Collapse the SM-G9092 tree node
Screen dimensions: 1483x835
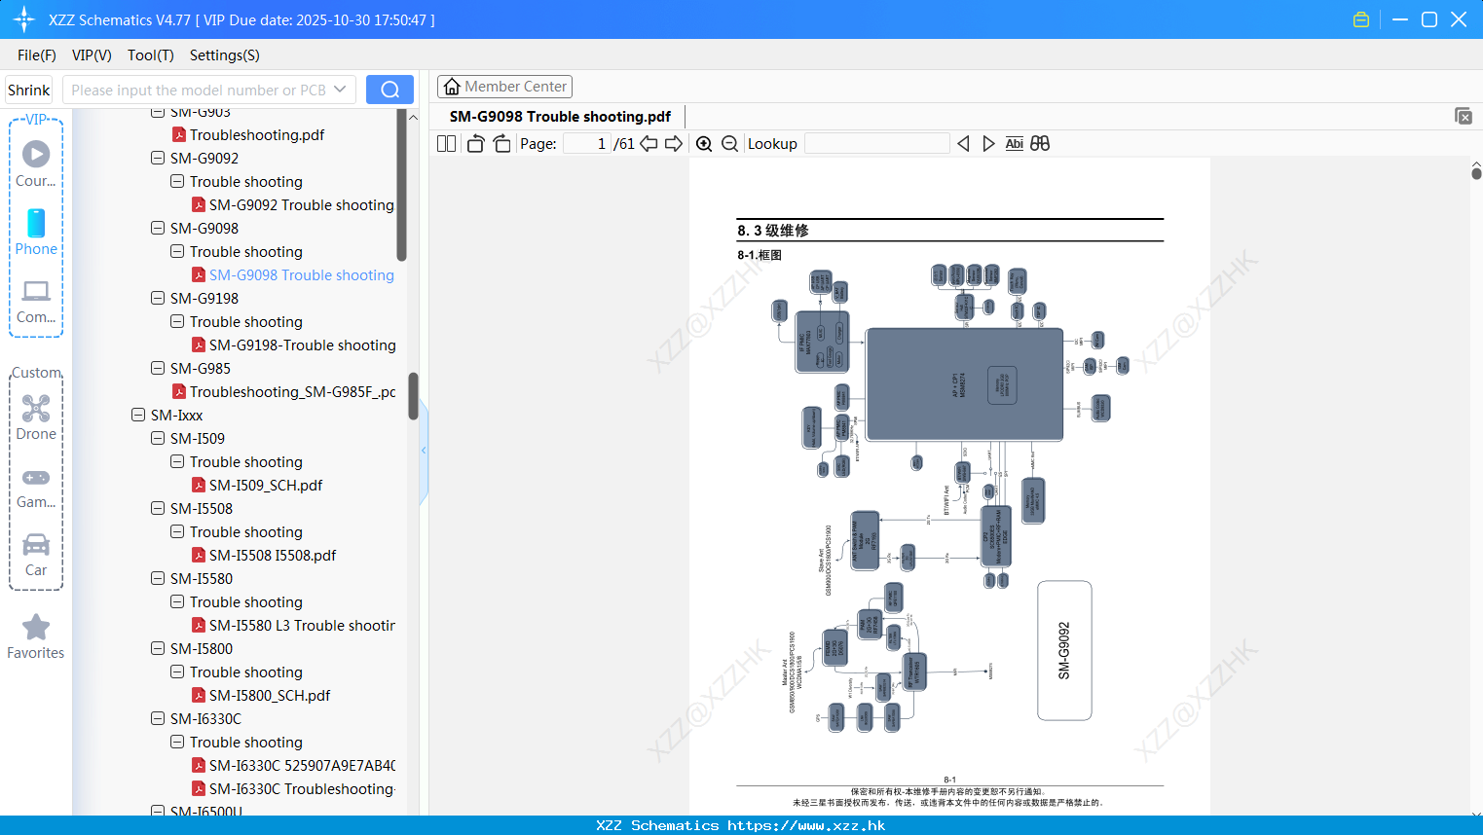[x=158, y=158]
